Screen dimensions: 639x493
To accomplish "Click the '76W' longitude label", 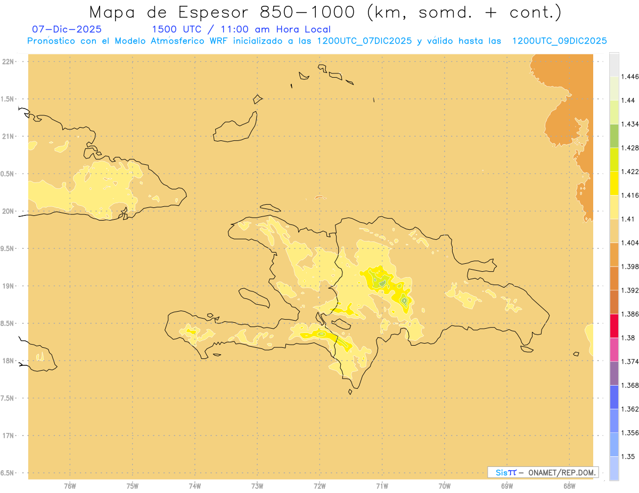I will tap(70, 486).
